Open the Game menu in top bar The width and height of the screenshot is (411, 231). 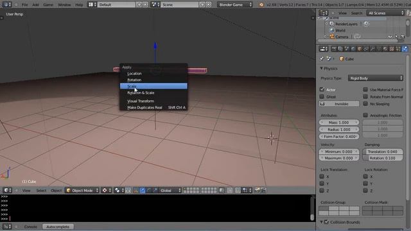(48, 4)
